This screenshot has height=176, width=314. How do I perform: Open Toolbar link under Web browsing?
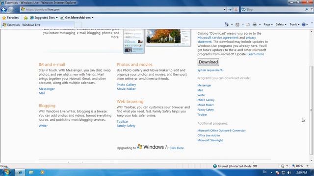(x=122, y=122)
